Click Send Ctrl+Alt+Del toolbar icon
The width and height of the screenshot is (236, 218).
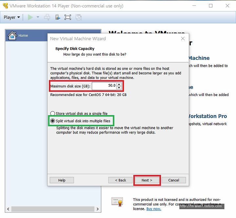pyautogui.click(x=47, y=17)
